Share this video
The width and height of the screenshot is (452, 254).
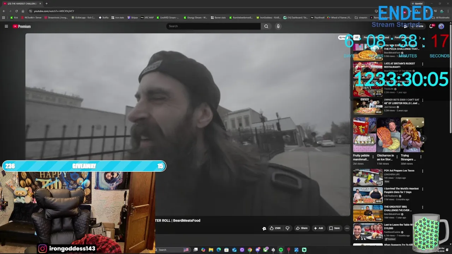tap(302, 228)
